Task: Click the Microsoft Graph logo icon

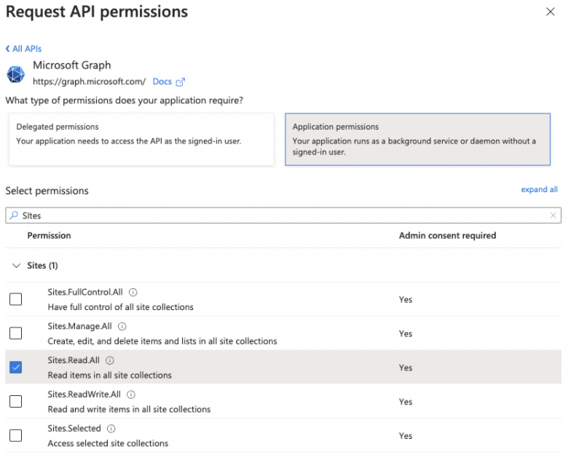Action: pos(16,74)
